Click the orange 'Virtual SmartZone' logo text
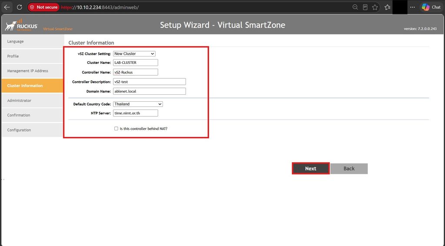This screenshot has height=246, width=445. (x=58, y=29)
